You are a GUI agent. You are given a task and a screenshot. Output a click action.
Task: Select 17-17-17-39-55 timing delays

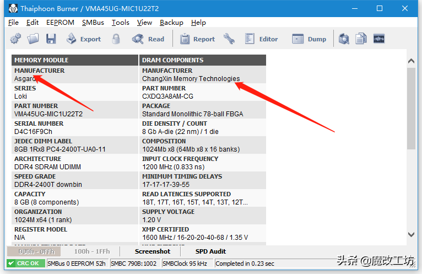coord(166,185)
